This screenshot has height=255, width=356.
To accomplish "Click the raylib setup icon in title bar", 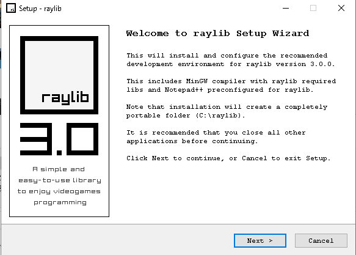I will tap(11, 9).
